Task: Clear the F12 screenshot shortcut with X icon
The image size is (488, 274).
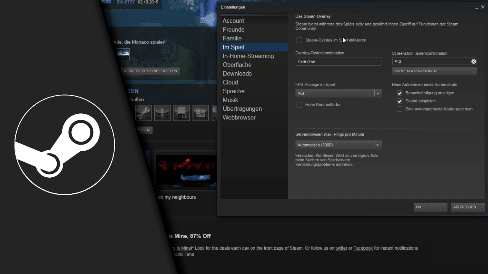Action: tap(474, 61)
